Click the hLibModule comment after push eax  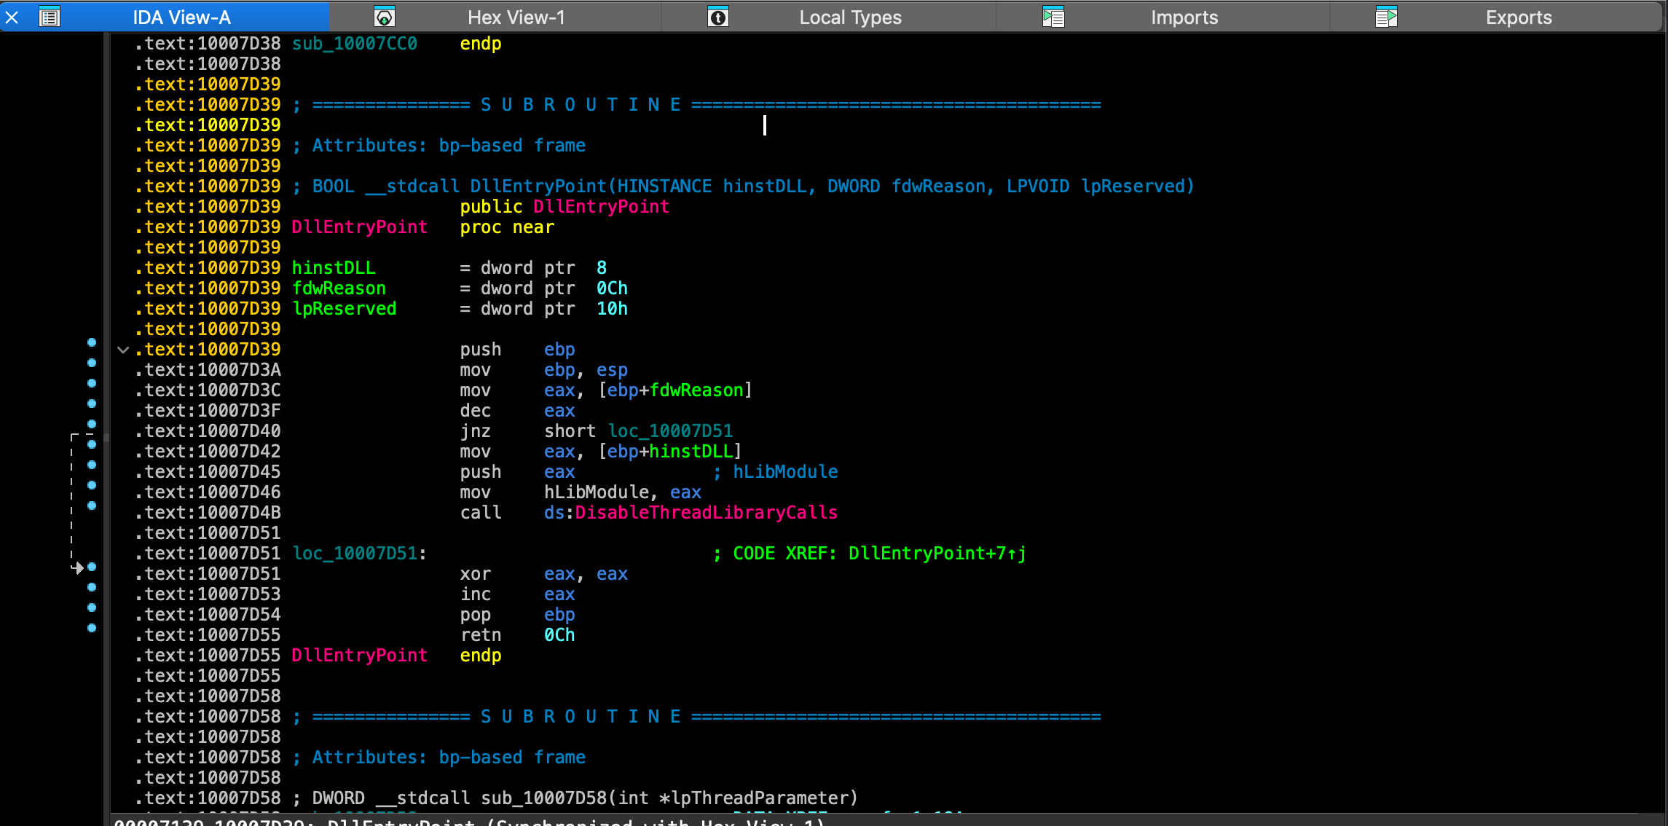(x=775, y=472)
